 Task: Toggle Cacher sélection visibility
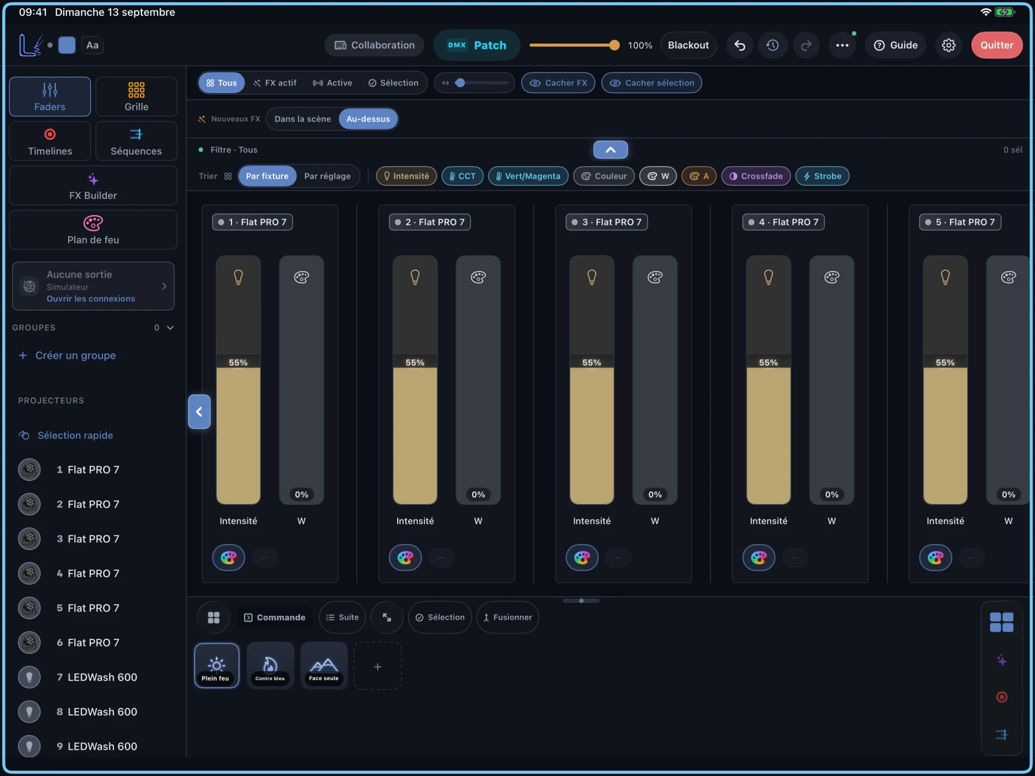tap(652, 83)
